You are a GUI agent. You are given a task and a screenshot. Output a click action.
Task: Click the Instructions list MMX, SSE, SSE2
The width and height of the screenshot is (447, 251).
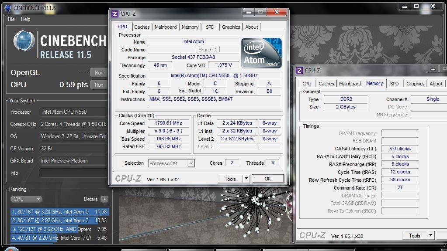214,102
